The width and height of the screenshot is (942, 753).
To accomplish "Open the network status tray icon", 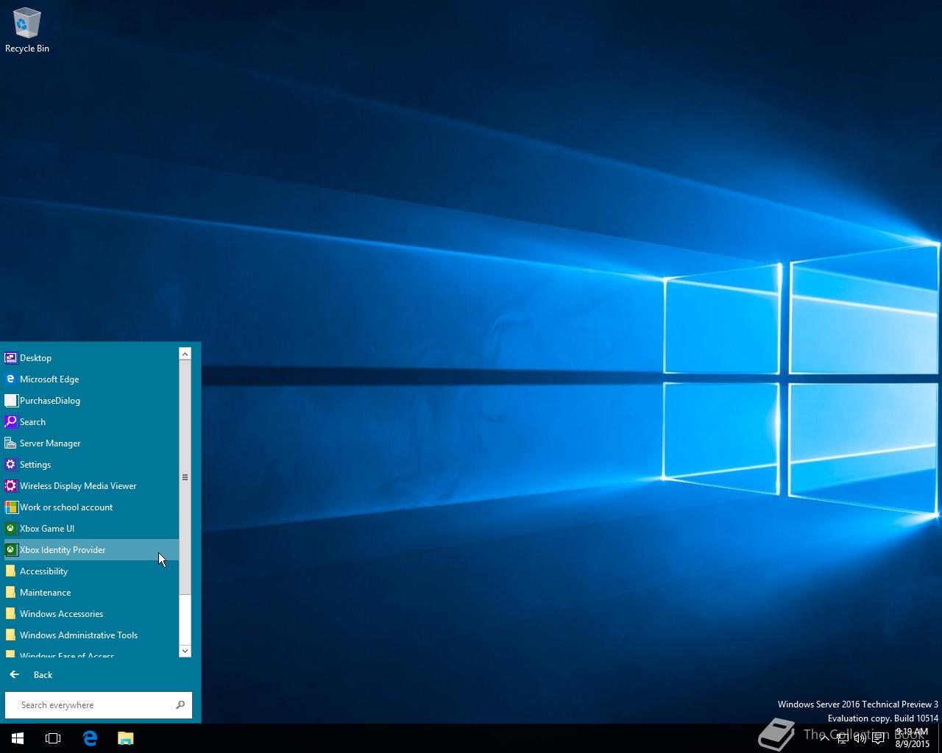I will click(x=843, y=738).
